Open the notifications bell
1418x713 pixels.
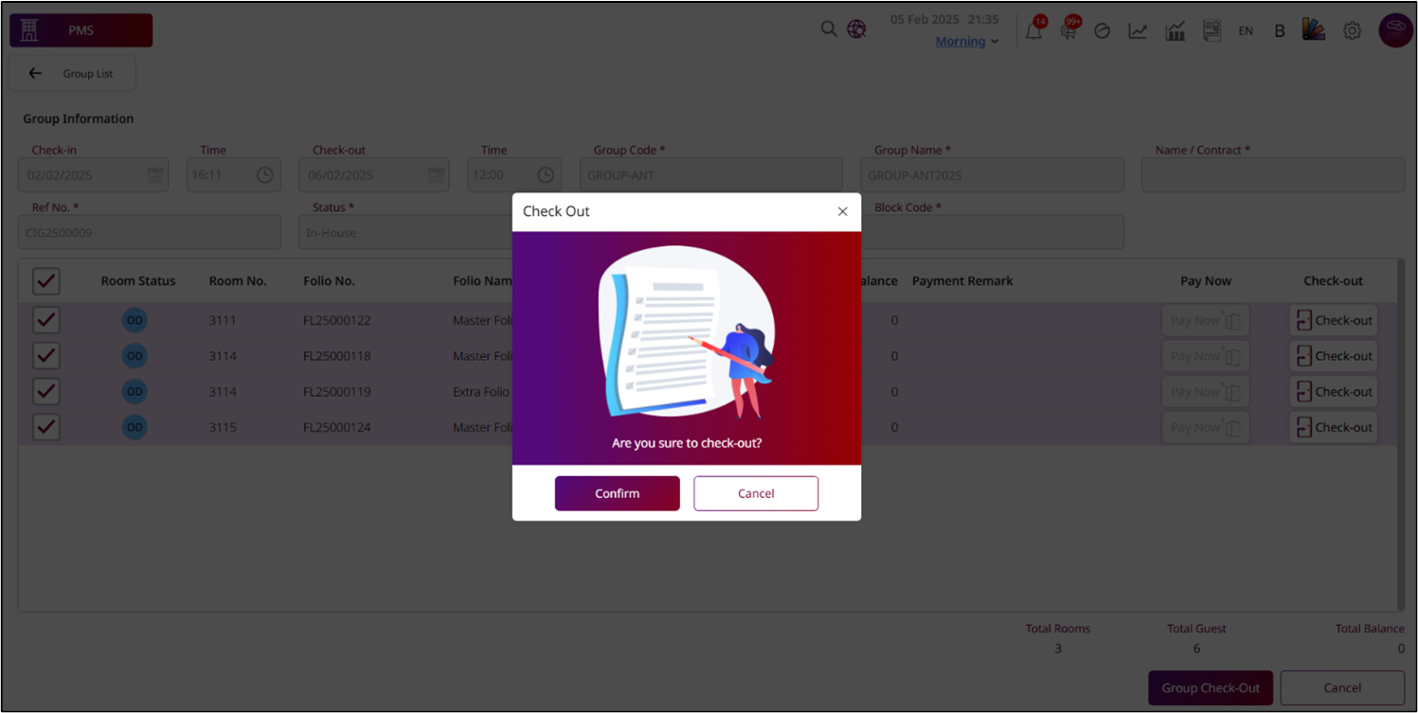click(x=1033, y=31)
